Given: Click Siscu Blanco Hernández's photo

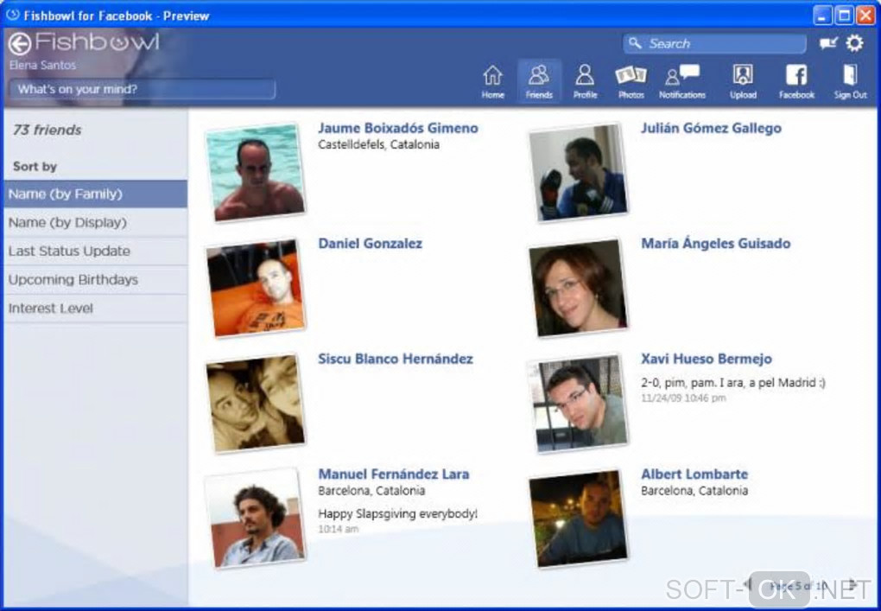Looking at the screenshot, I should point(256,403).
